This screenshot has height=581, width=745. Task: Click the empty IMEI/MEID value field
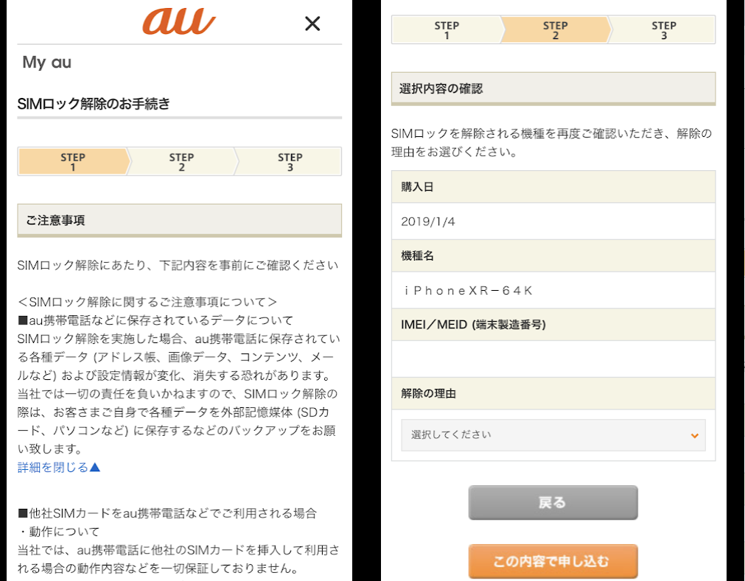[553, 359]
